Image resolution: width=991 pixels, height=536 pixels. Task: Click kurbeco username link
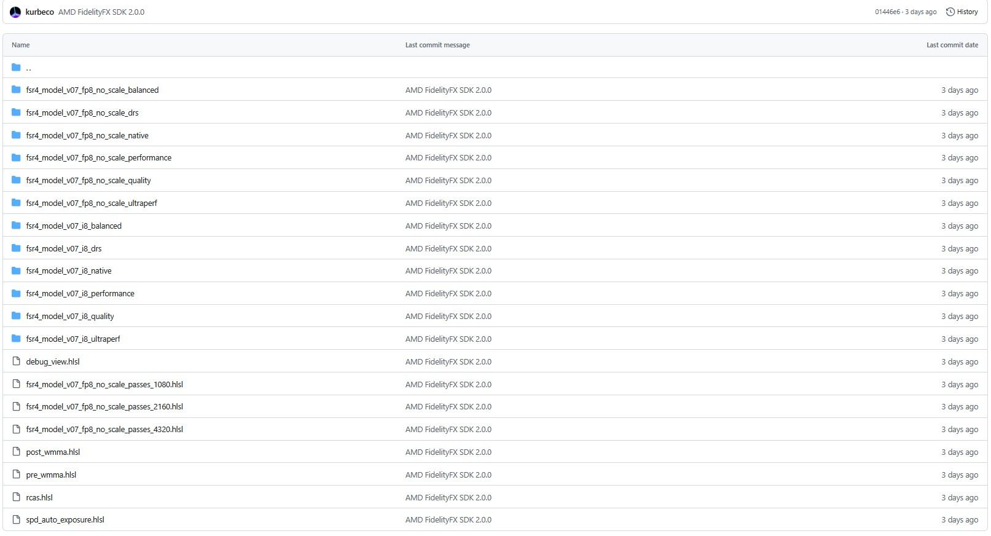click(x=40, y=12)
